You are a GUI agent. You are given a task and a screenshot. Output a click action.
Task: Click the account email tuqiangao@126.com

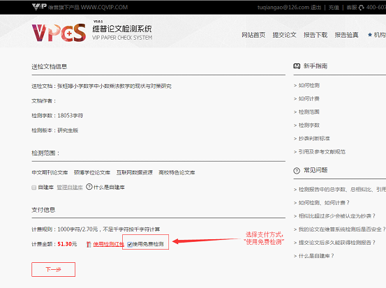point(283,8)
